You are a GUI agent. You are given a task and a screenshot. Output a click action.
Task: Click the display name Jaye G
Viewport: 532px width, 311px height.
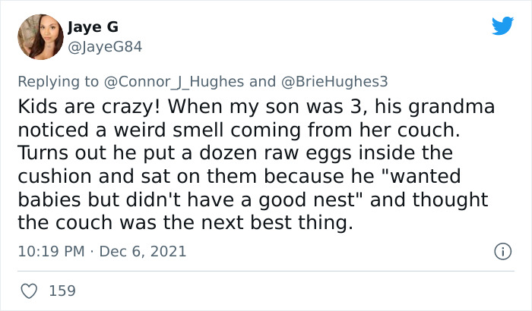94,28
